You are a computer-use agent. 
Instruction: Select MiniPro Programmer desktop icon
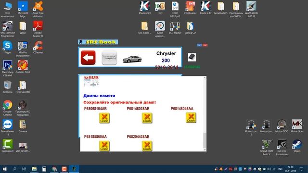23,49
